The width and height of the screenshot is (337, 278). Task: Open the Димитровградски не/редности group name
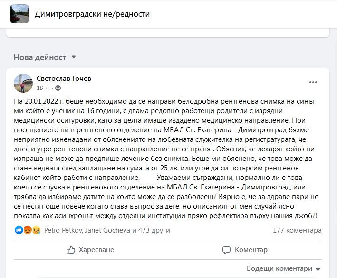coord(92,14)
